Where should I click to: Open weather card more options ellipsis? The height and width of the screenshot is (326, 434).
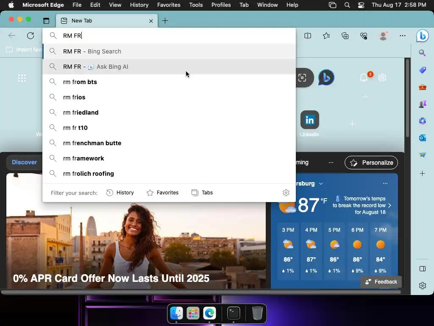point(385,183)
